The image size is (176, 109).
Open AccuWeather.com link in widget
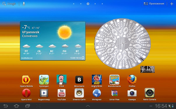coord(27,58)
